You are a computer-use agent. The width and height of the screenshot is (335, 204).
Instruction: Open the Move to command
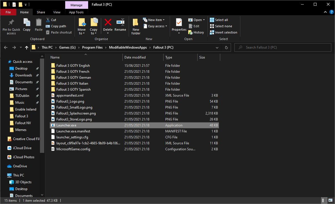coord(82,26)
